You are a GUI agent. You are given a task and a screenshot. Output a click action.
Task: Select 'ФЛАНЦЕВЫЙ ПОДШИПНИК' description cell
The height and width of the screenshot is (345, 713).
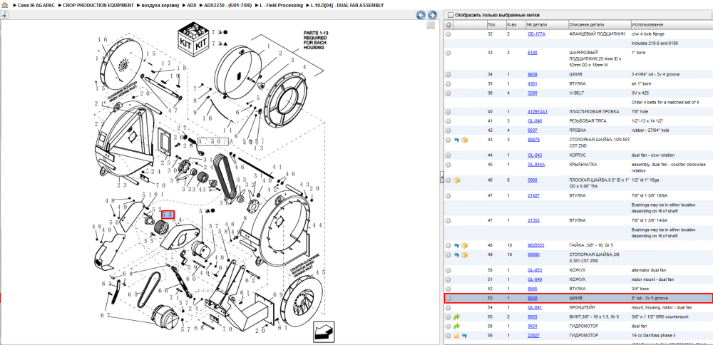595,34
